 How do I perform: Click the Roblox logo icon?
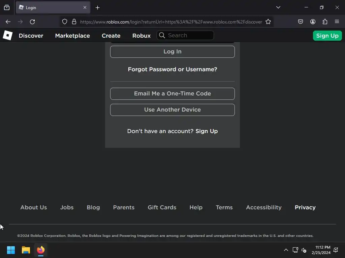(8, 35)
